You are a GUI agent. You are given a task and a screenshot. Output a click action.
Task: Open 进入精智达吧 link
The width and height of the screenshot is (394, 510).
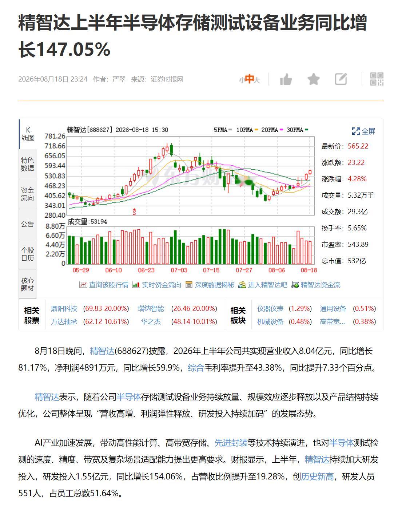[x=268, y=285]
